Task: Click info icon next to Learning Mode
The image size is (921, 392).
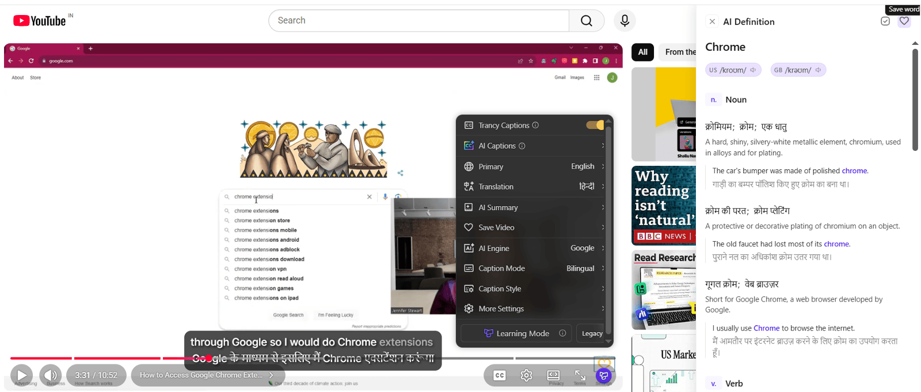Action: tap(562, 333)
